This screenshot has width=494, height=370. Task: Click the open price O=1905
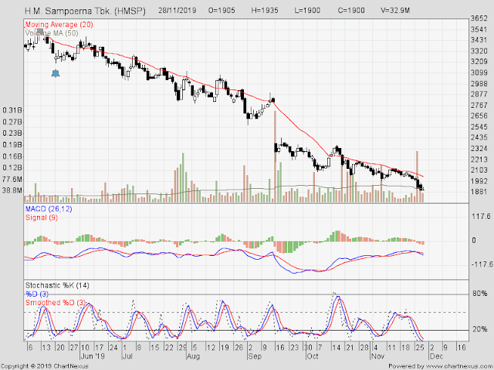pyautogui.click(x=222, y=10)
